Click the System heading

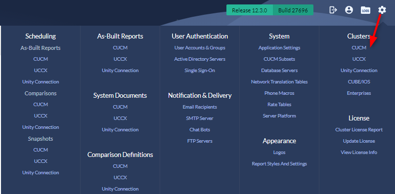coord(279,36)
